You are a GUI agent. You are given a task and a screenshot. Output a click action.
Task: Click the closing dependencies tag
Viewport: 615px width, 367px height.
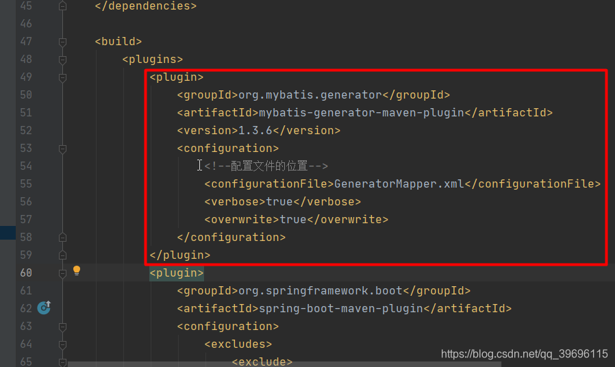(x=145, y=6)
